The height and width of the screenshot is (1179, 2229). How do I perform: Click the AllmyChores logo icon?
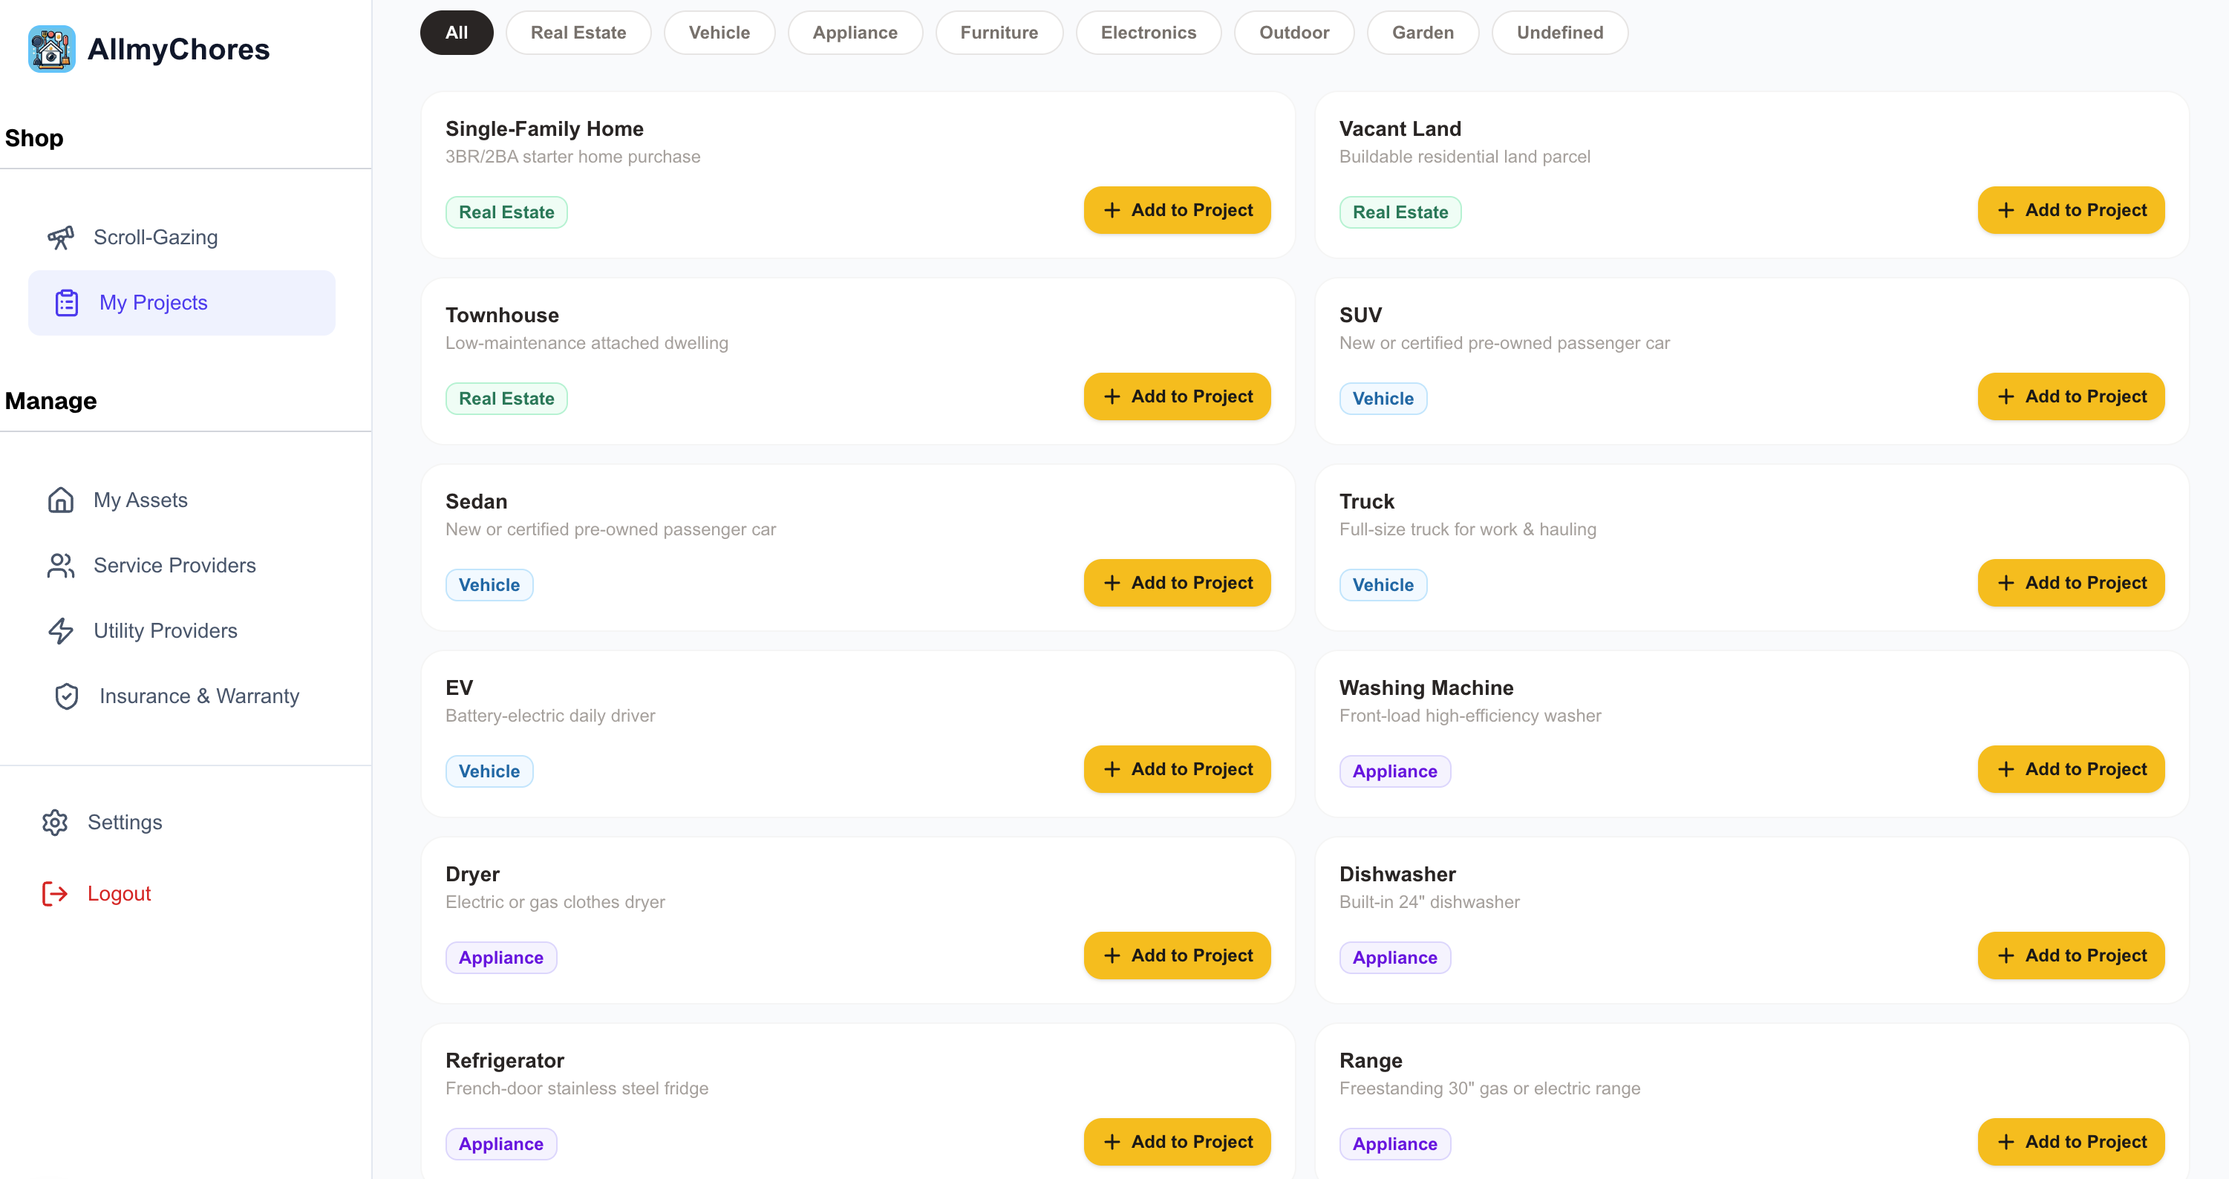52,49
